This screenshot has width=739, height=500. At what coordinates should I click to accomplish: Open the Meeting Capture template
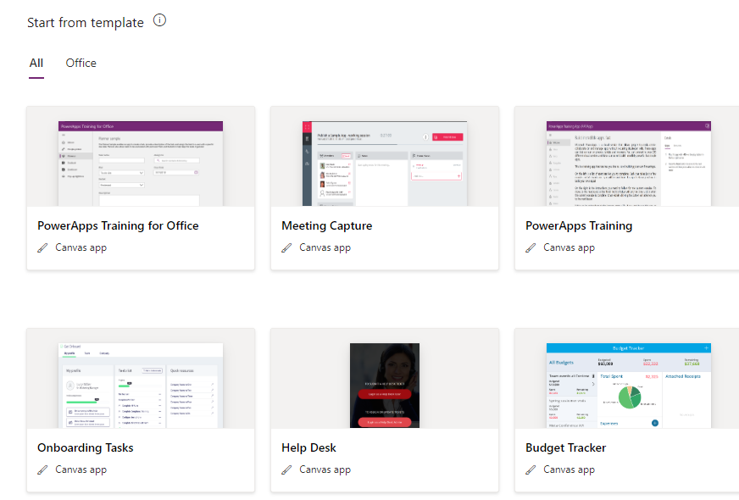pyautogui.click(x=326, y=225)
